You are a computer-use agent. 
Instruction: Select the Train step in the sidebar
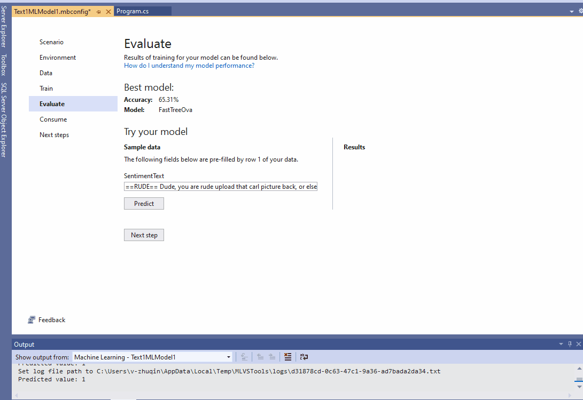[x=45, y=88]
